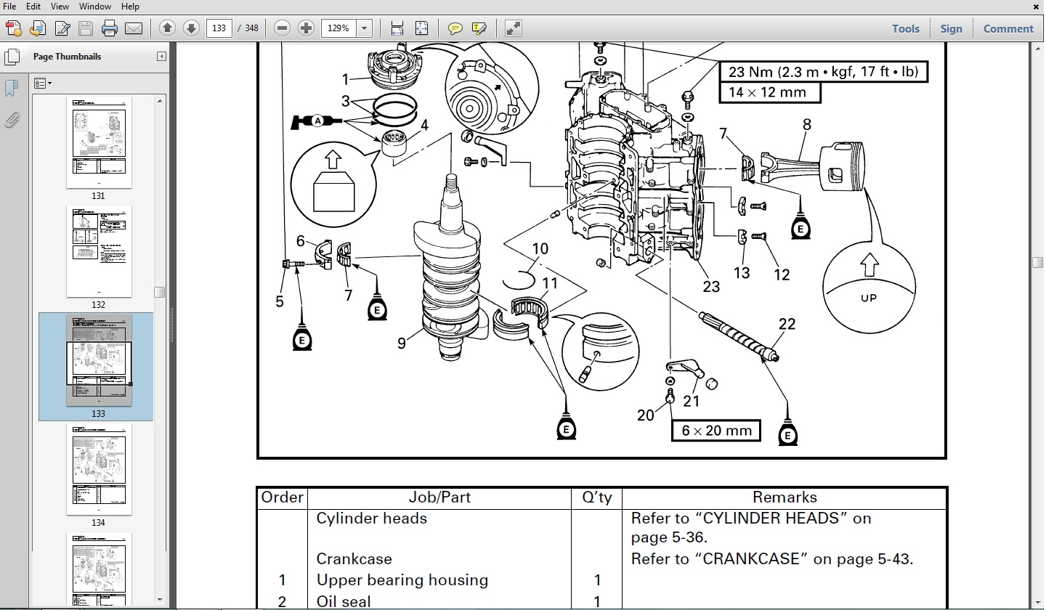The height and width of the screenshot is (610, 1046).
Task: Open the Comment pane
Action: click(x=1008, y=28)
